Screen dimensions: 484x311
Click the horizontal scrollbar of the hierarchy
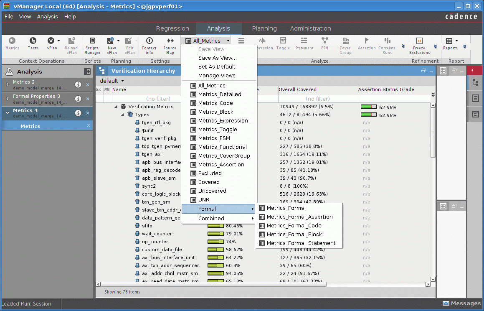213,284
